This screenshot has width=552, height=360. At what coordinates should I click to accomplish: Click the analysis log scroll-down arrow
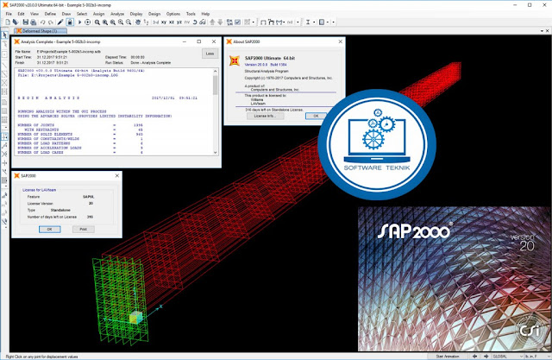215,153
